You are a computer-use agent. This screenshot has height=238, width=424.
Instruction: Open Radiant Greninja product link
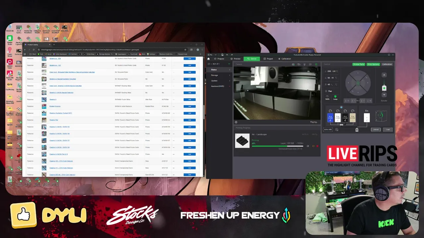tap(55, 106)
